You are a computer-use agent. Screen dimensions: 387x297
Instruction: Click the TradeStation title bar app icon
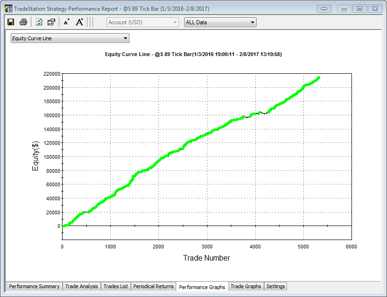coord(8,8)
